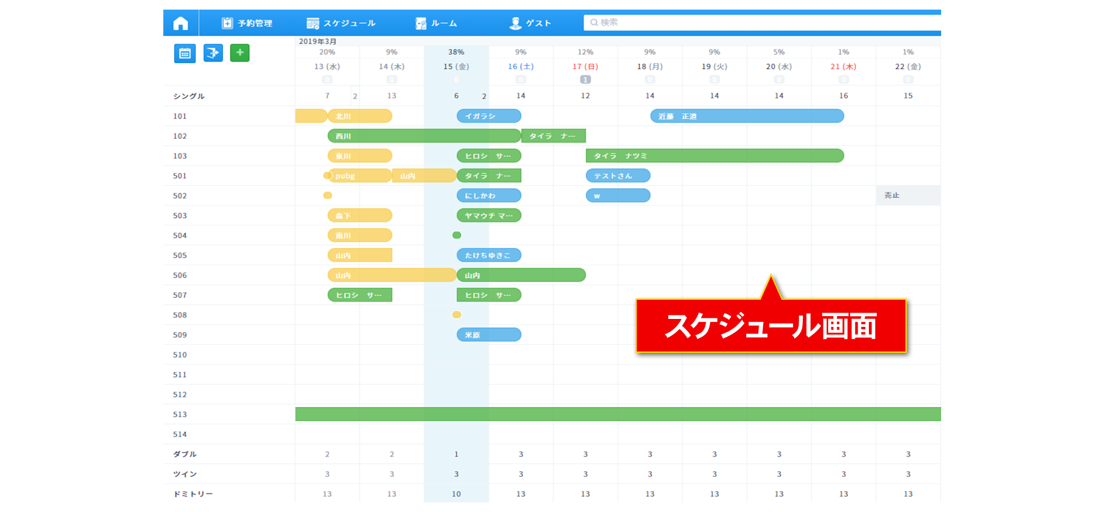Expand the ダブル room type row
The image size is (1105, 512).
185,454
